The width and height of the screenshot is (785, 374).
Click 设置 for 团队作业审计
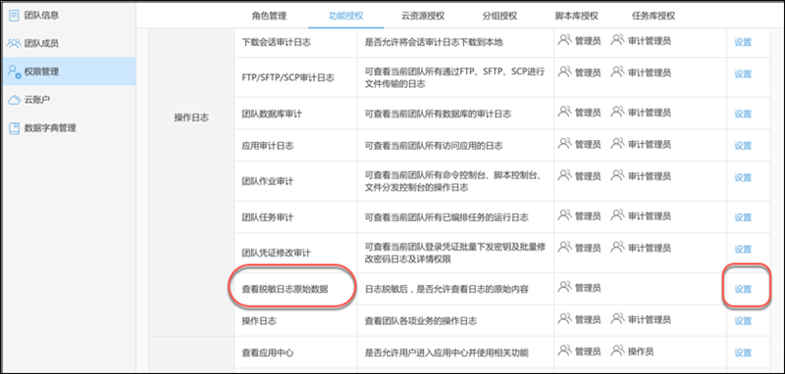point(743,178)
